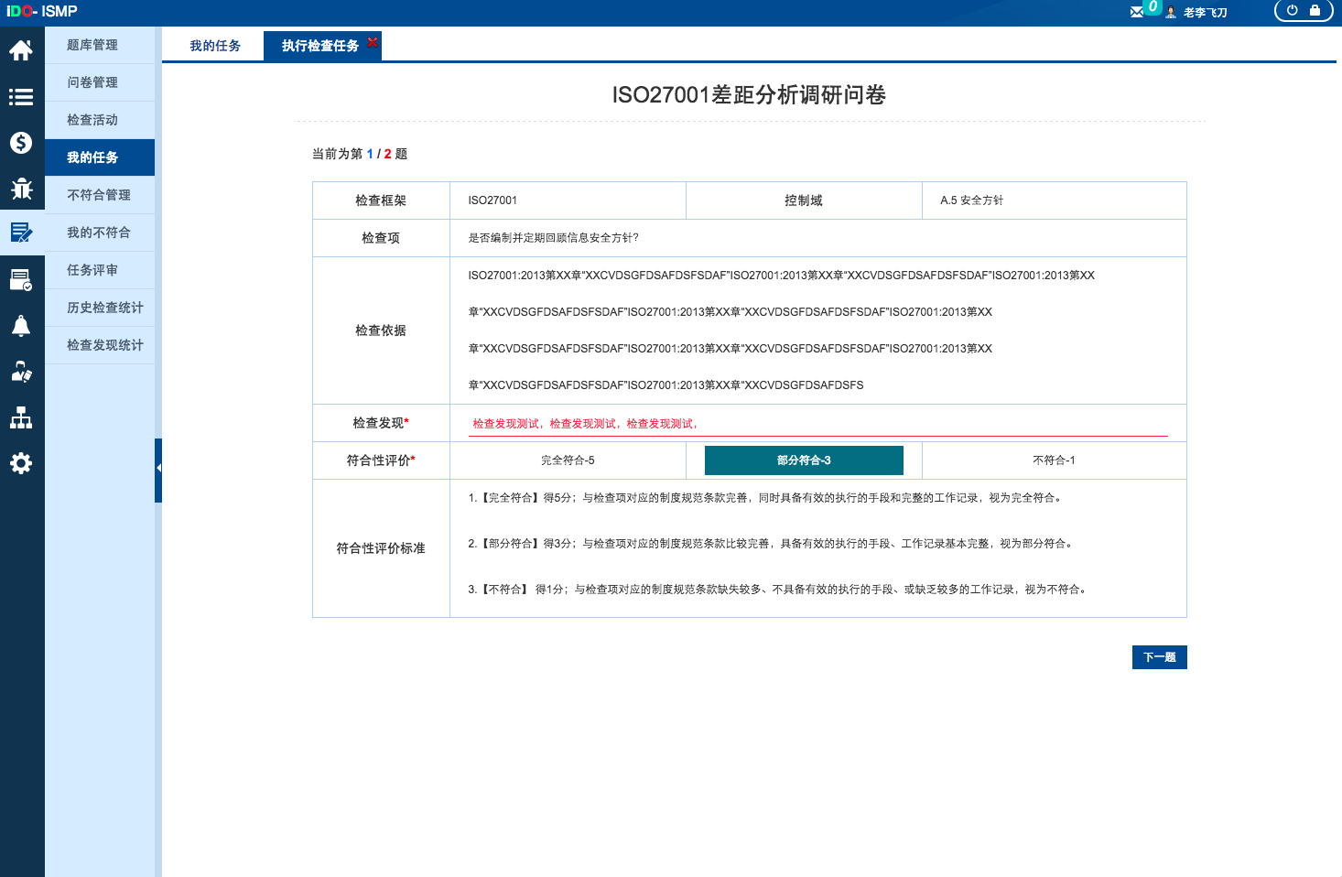Open the settings gear sidebar icon
1342x877 pixels.
[21, 463]
